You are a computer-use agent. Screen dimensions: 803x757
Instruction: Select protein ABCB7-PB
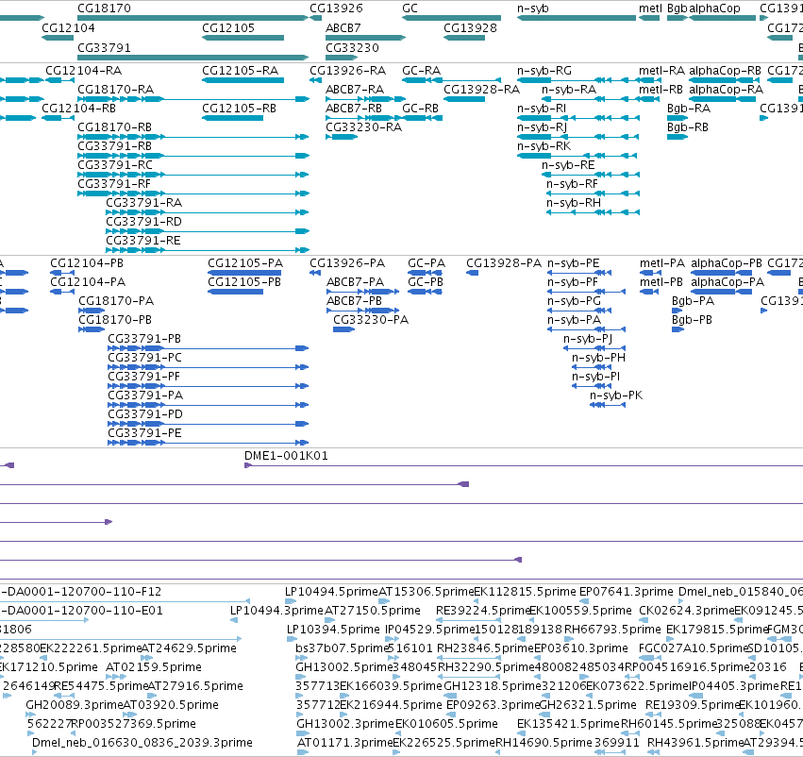tap(362, 311)
